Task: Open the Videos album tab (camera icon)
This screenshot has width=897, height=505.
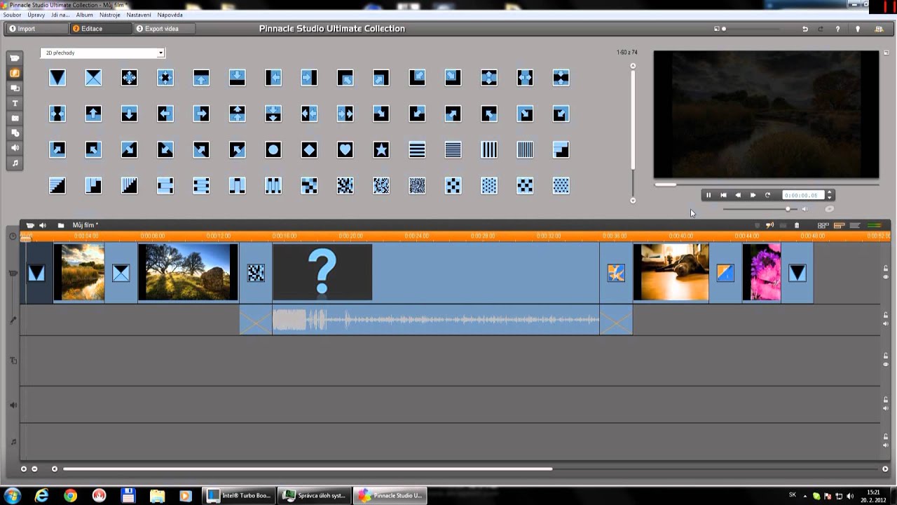Action: pyautogui.click(x=15, y=58)
